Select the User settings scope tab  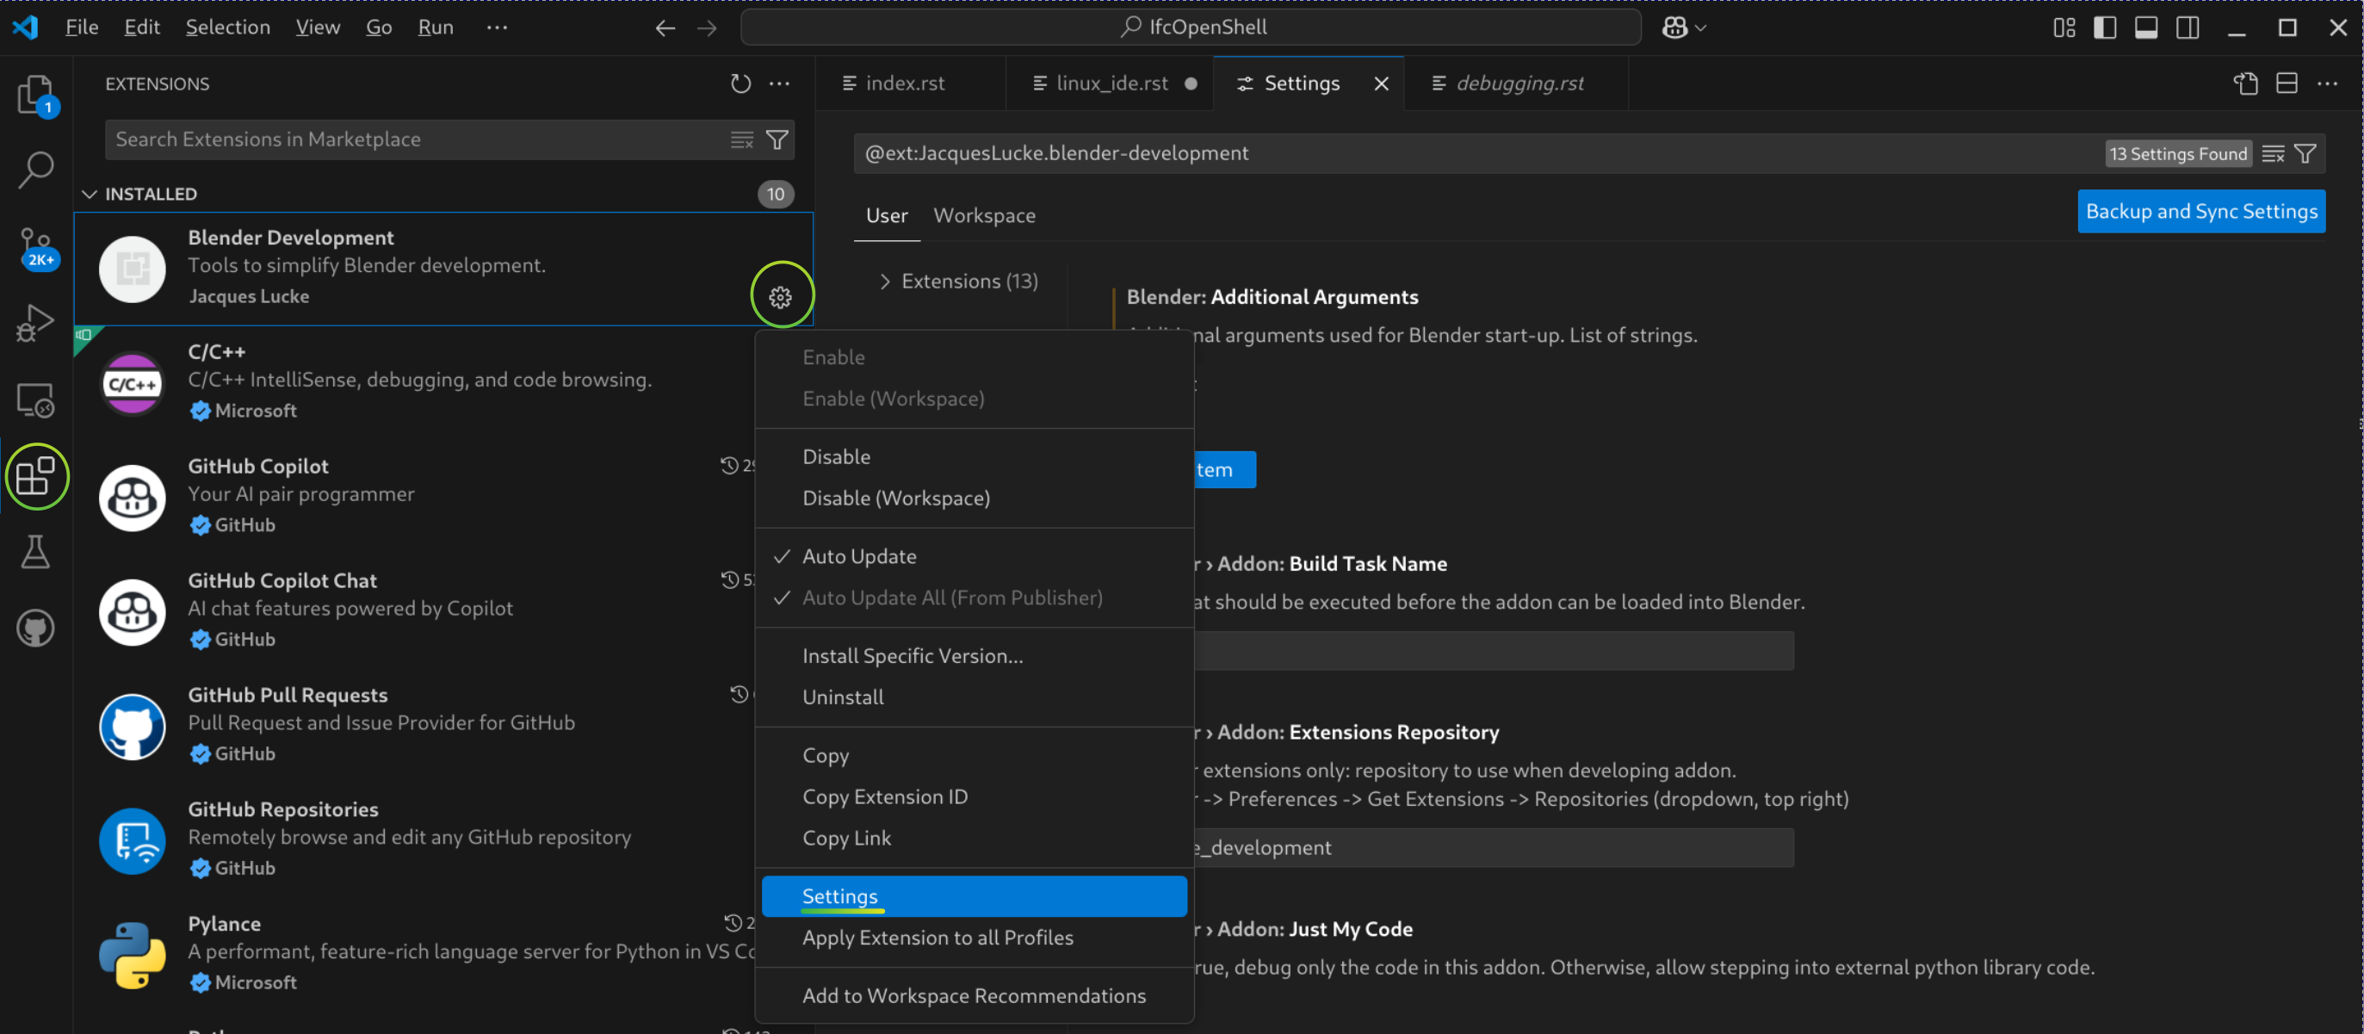[887, 215]
